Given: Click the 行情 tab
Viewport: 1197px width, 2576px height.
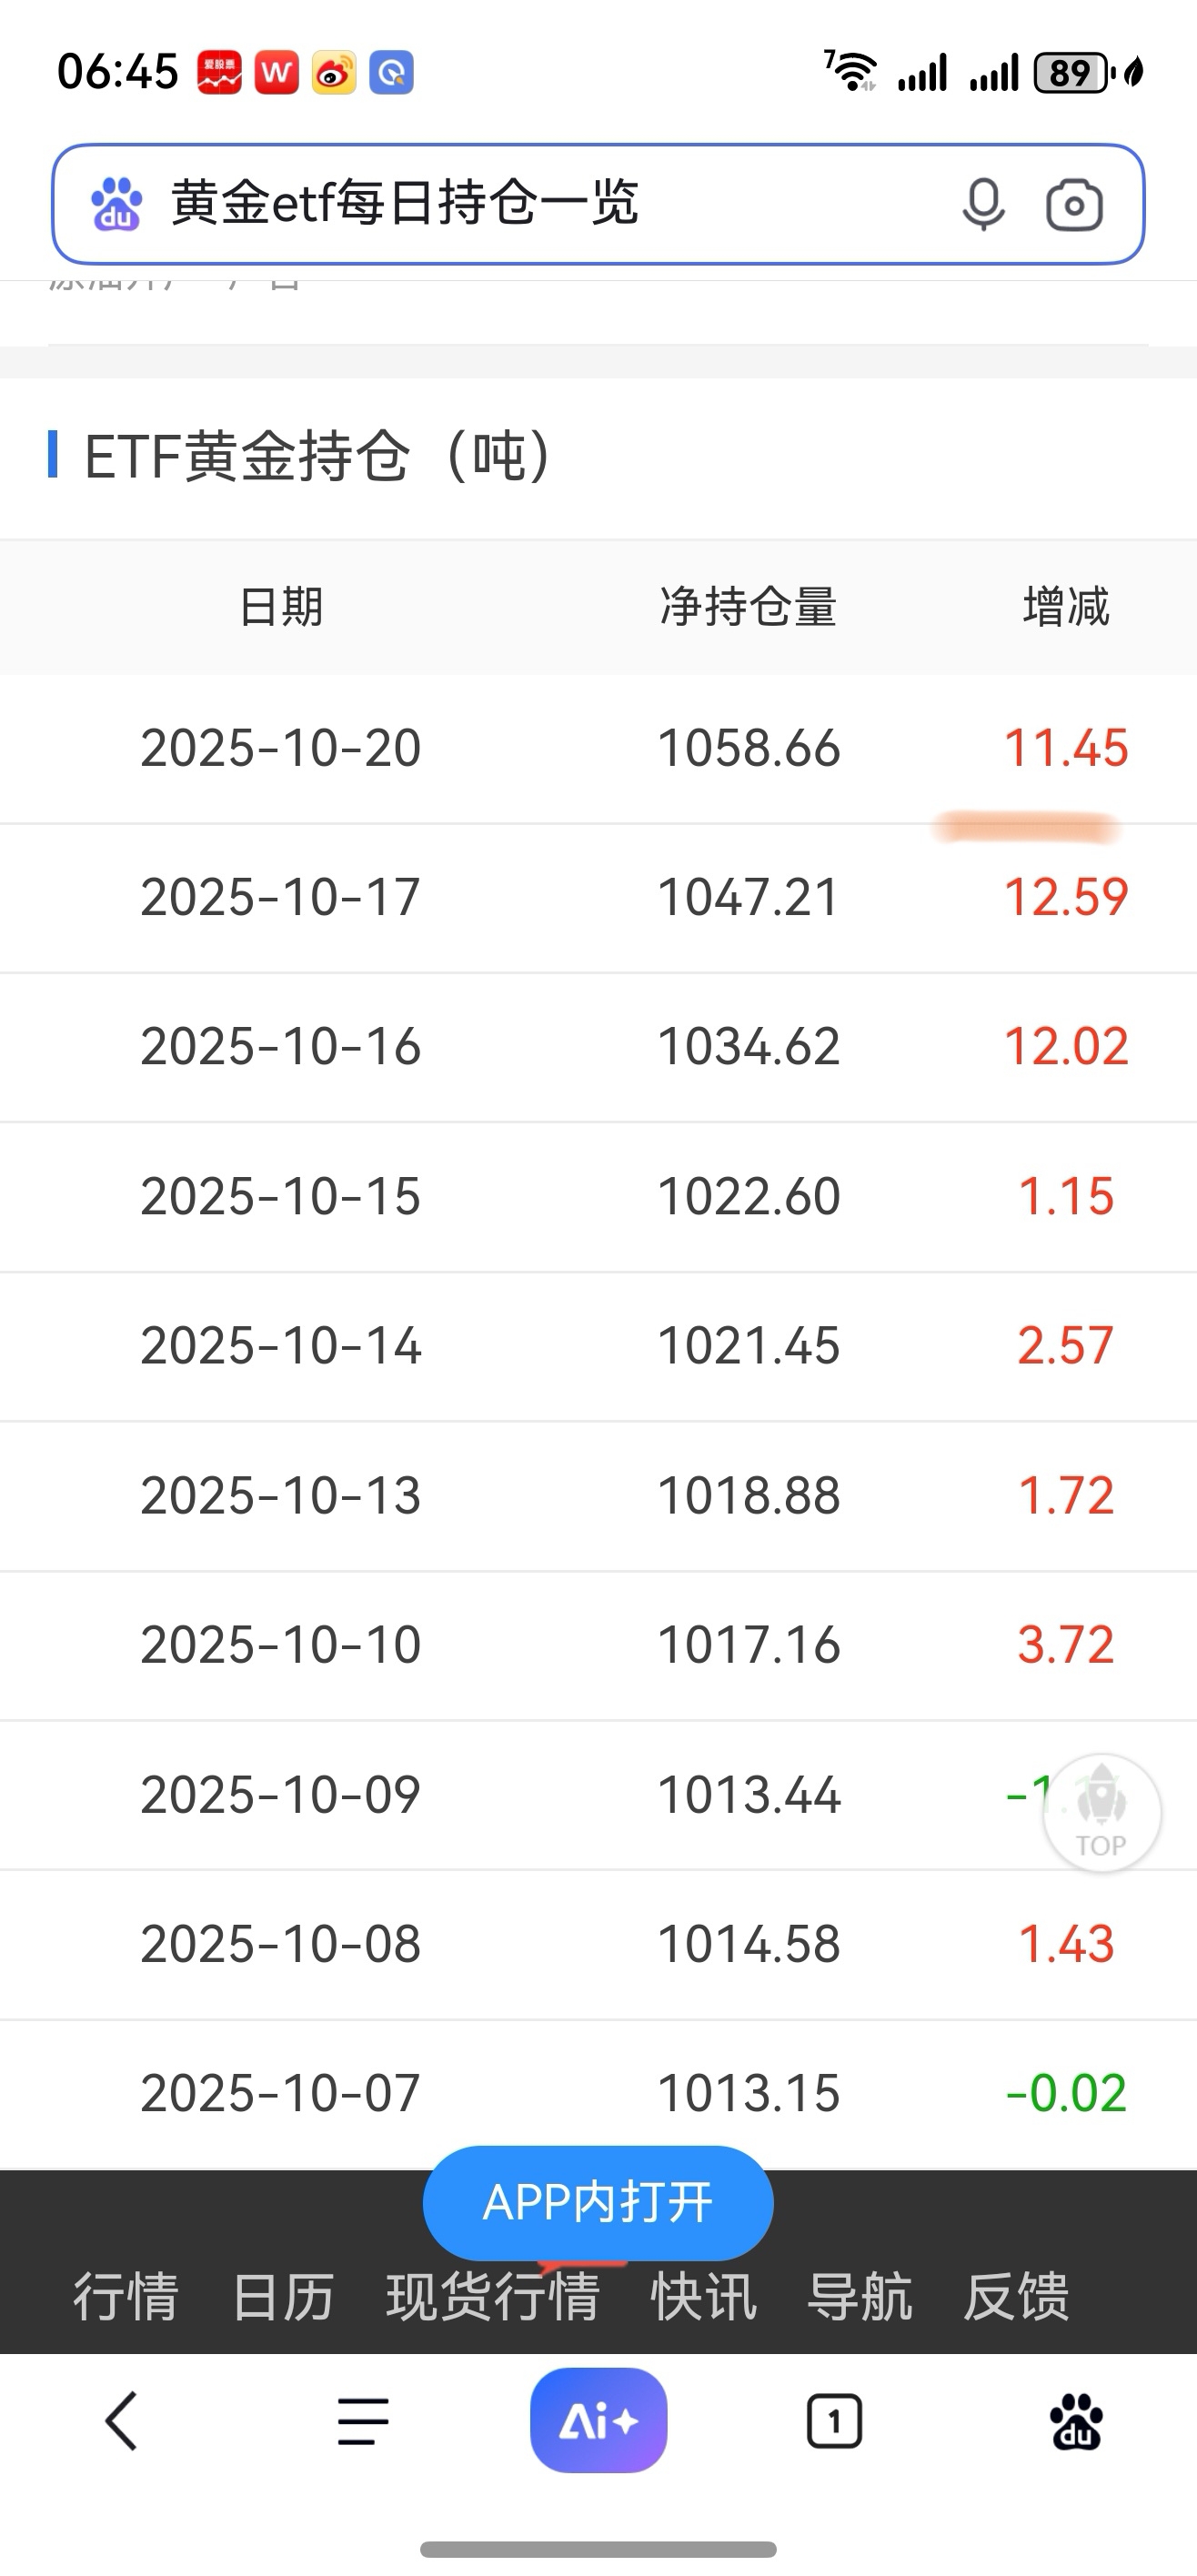Looking at the screenshot, I should point(126,2297).
